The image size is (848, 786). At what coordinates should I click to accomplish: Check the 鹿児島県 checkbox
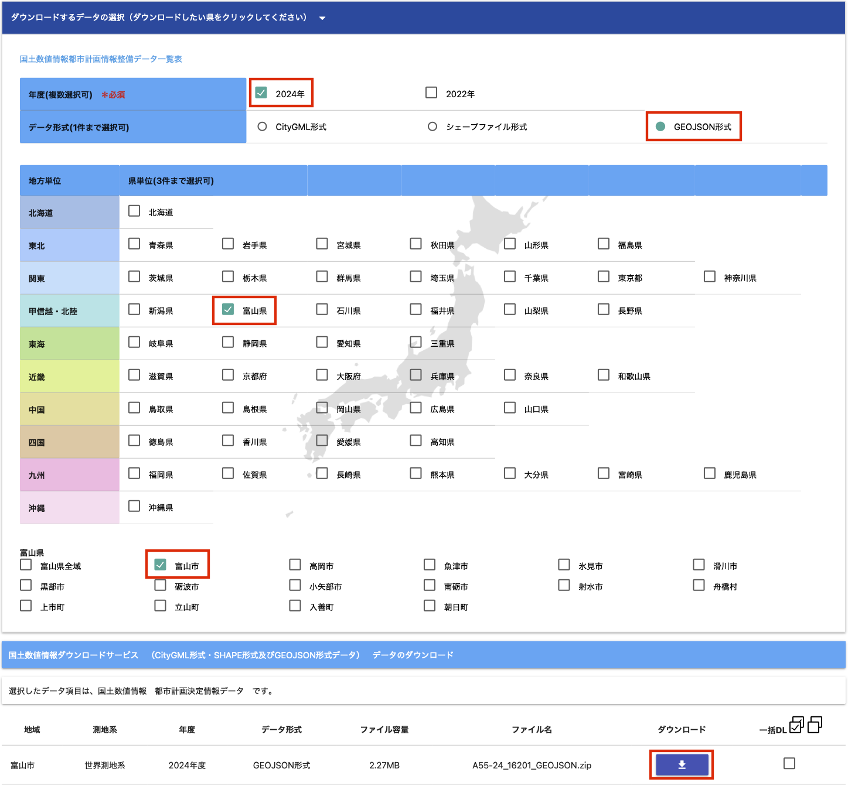point(710,473)
